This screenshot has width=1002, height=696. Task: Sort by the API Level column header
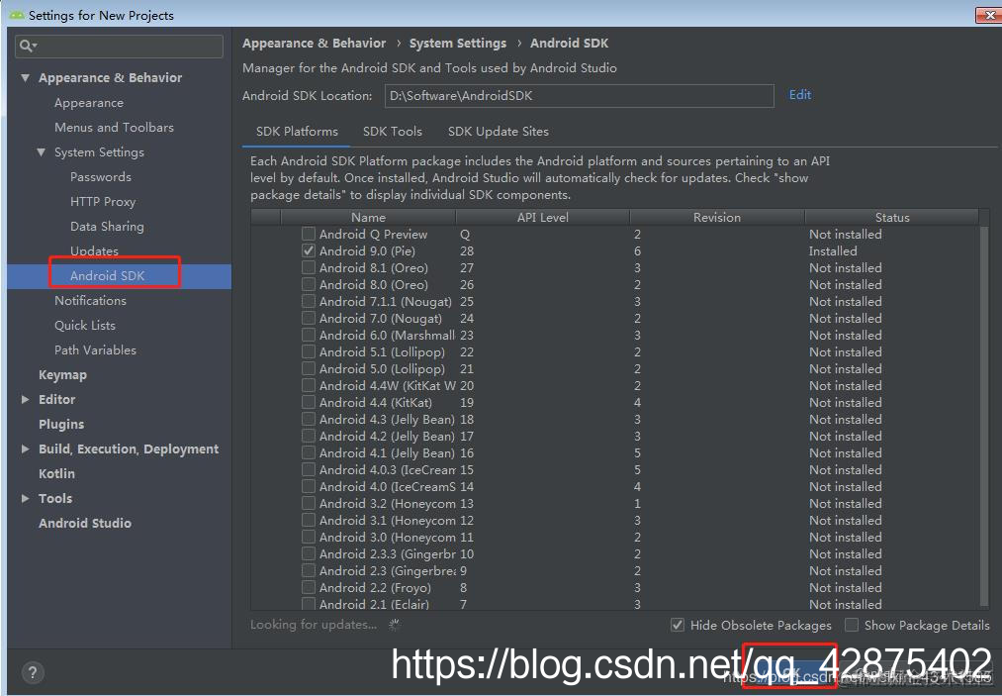(542, 218)
